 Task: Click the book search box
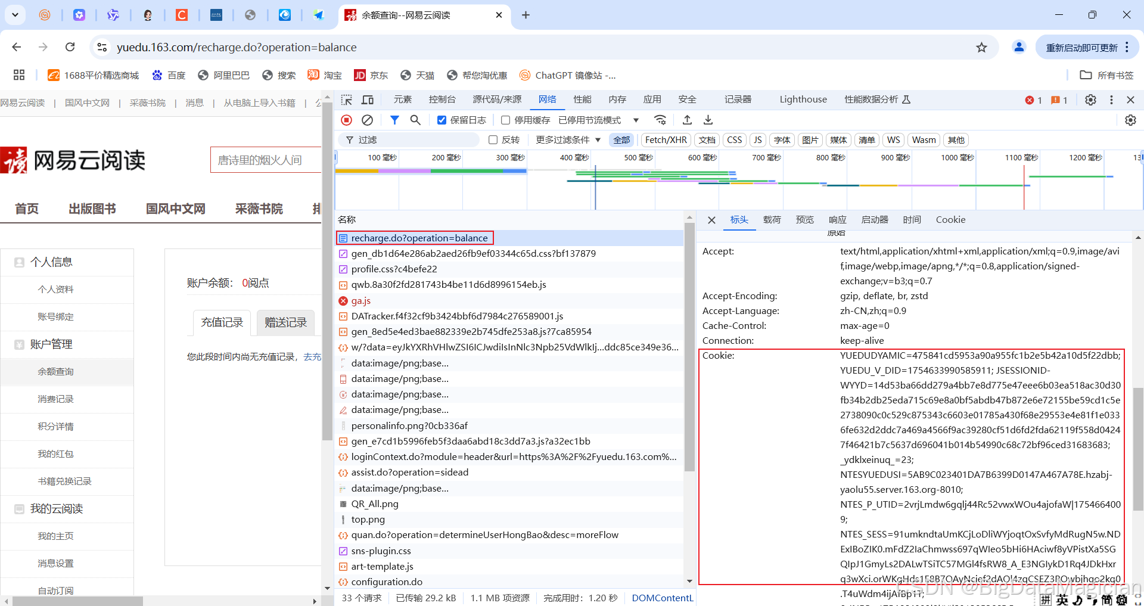tap(266, 160)
